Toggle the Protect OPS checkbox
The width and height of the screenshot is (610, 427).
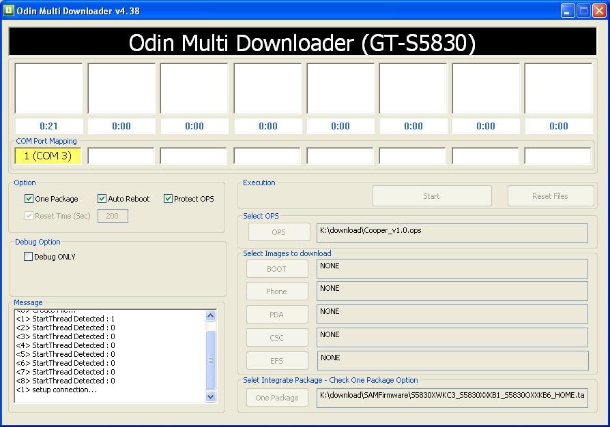pyautogui.click(x=168, y=199)
